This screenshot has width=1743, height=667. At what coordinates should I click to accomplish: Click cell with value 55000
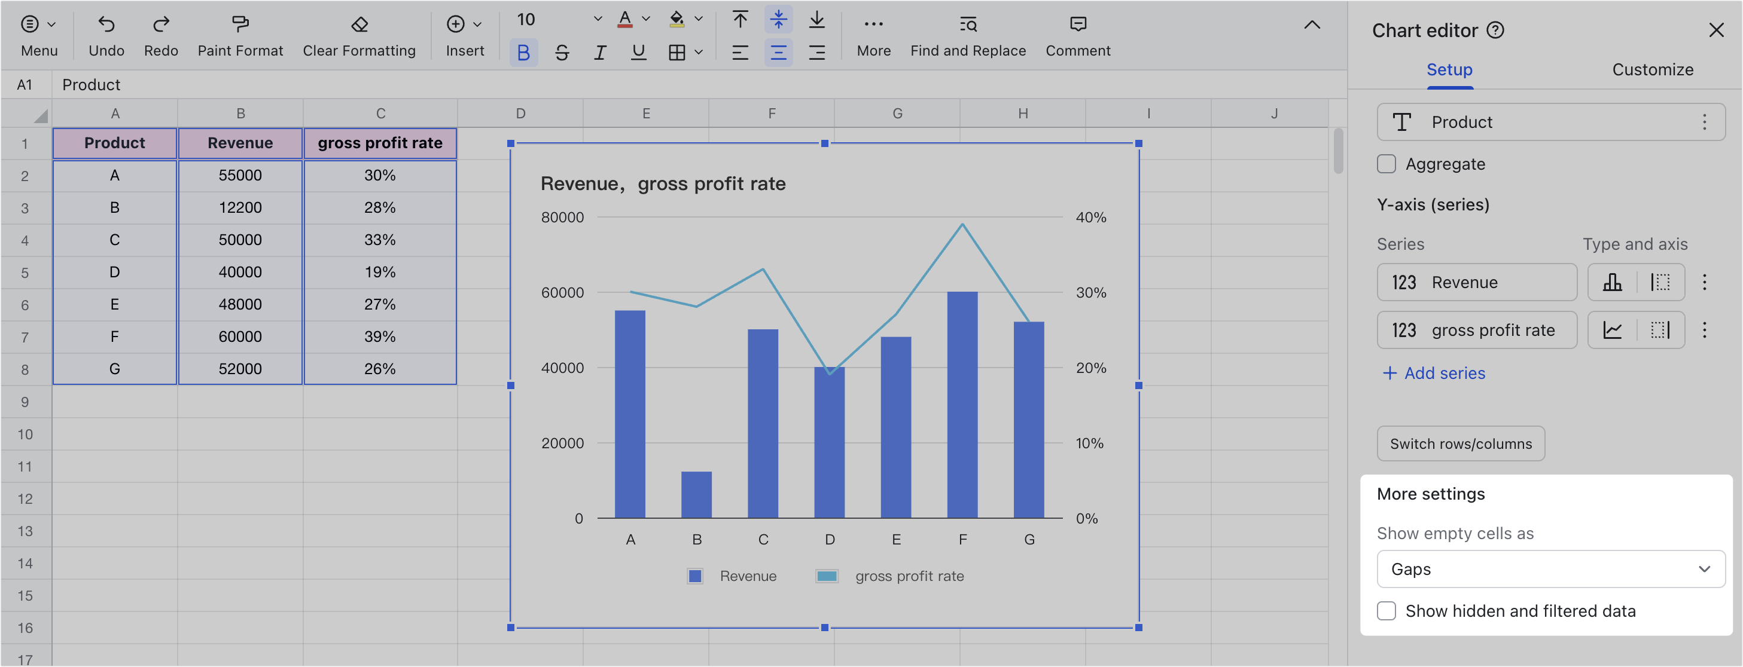tap(240, 176)
